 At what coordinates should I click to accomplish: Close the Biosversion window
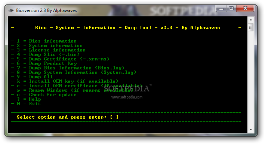pos(245,8)
